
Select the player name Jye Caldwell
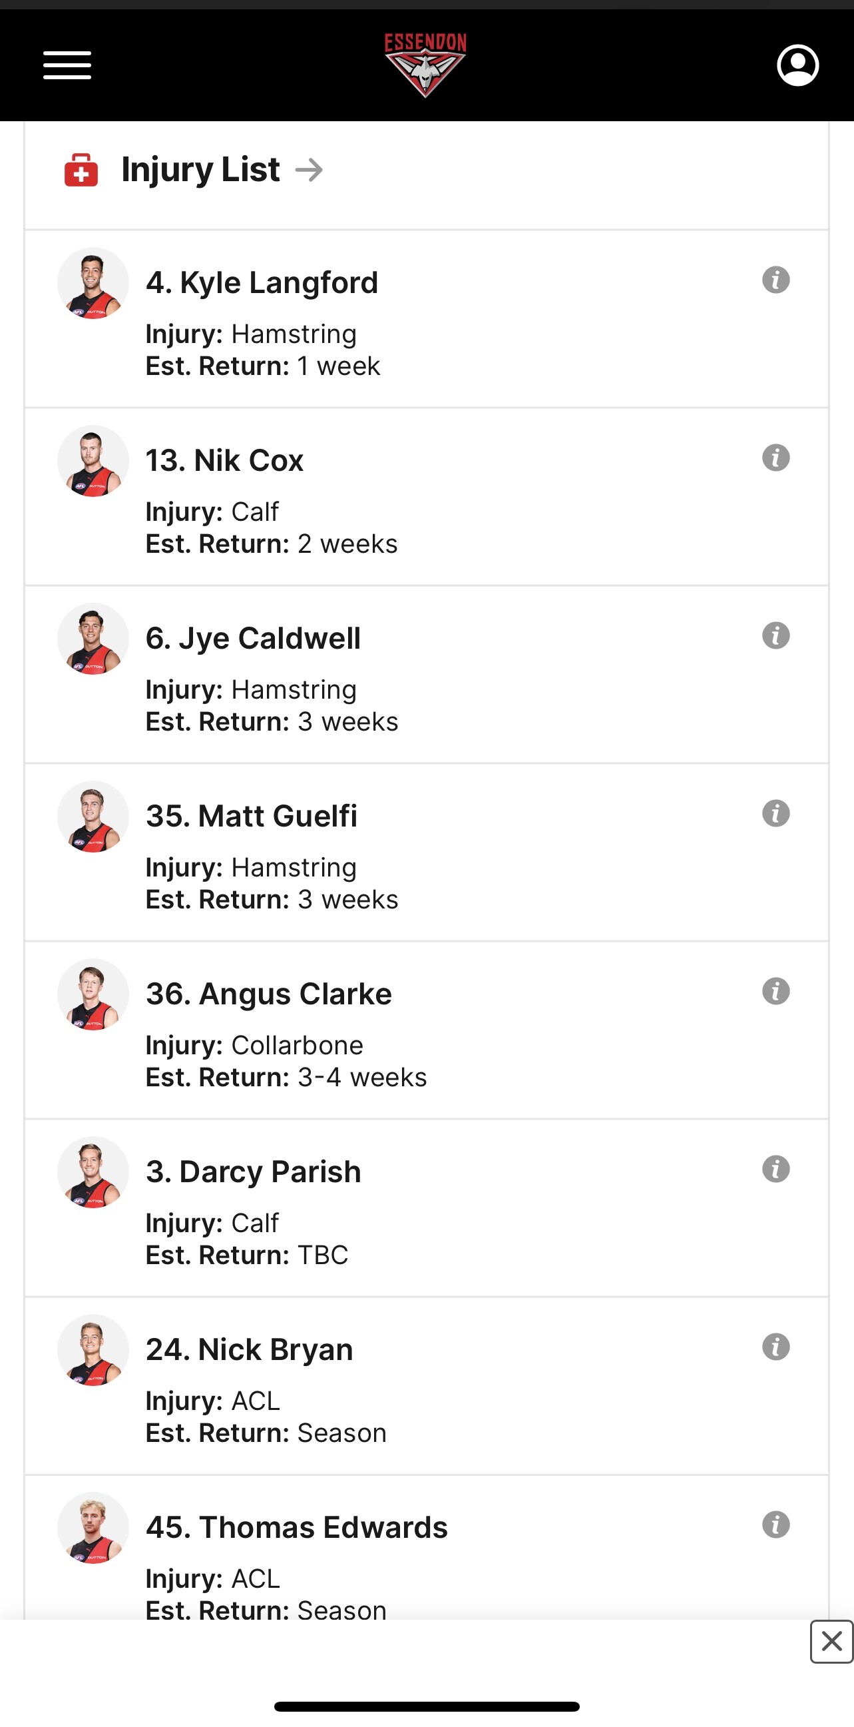click(x=253, y=638)
